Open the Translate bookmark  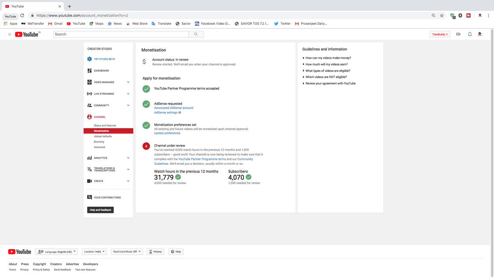pos(161,23)
